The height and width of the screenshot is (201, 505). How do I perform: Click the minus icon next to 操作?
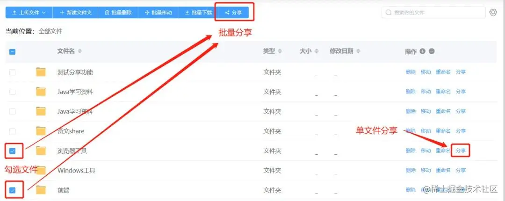[x=432, y=51]
